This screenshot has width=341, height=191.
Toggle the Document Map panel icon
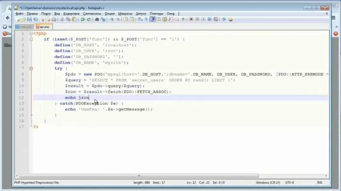[165, 20]
